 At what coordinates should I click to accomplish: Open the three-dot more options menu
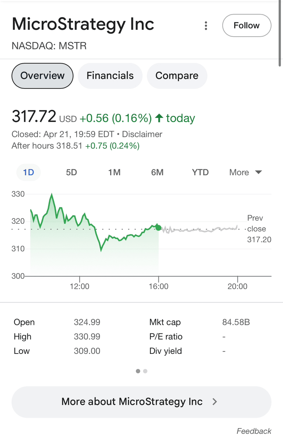point(206,26)
